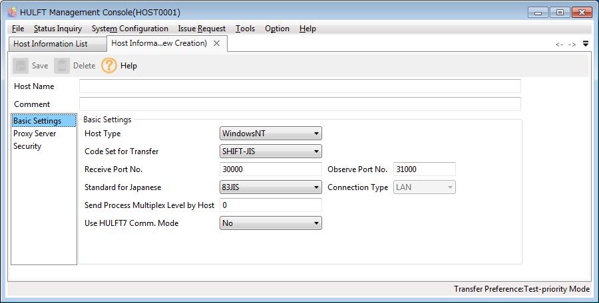The height and width of the screenshot is (303, 599).
Task: Minimize the HULFT Management Console window
Action: point(538,13)
